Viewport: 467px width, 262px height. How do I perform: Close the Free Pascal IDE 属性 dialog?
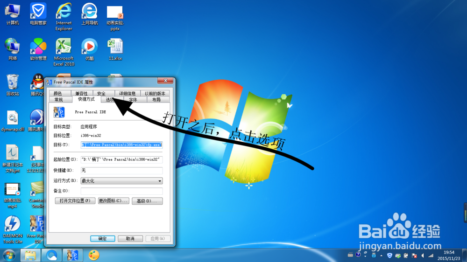click(x=166, y=81)
